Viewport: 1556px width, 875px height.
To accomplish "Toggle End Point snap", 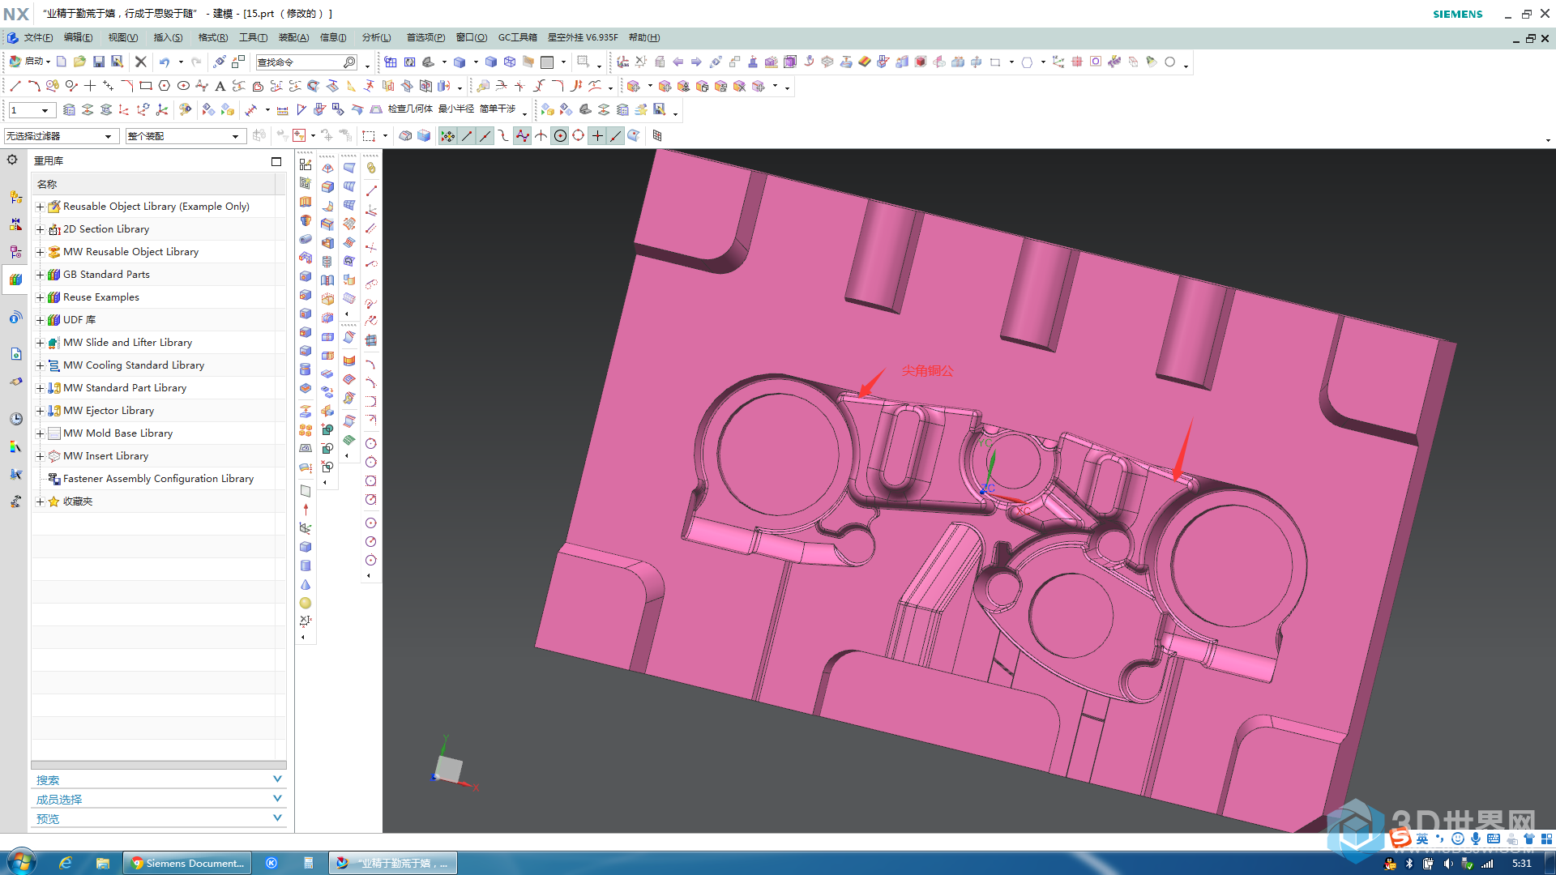I will tap(467, 136).
